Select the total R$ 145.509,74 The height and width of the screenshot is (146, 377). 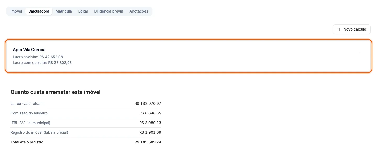tap(148, 142)
